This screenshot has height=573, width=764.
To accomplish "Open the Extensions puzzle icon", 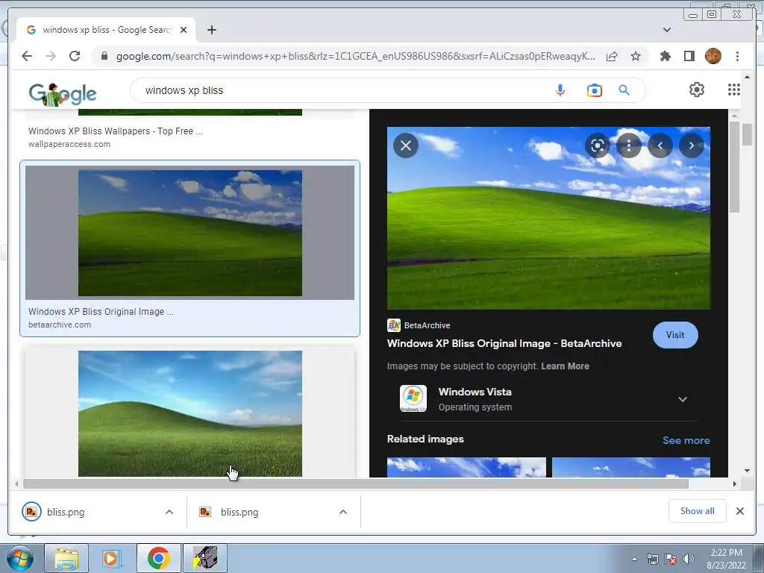I will [665, 56].
